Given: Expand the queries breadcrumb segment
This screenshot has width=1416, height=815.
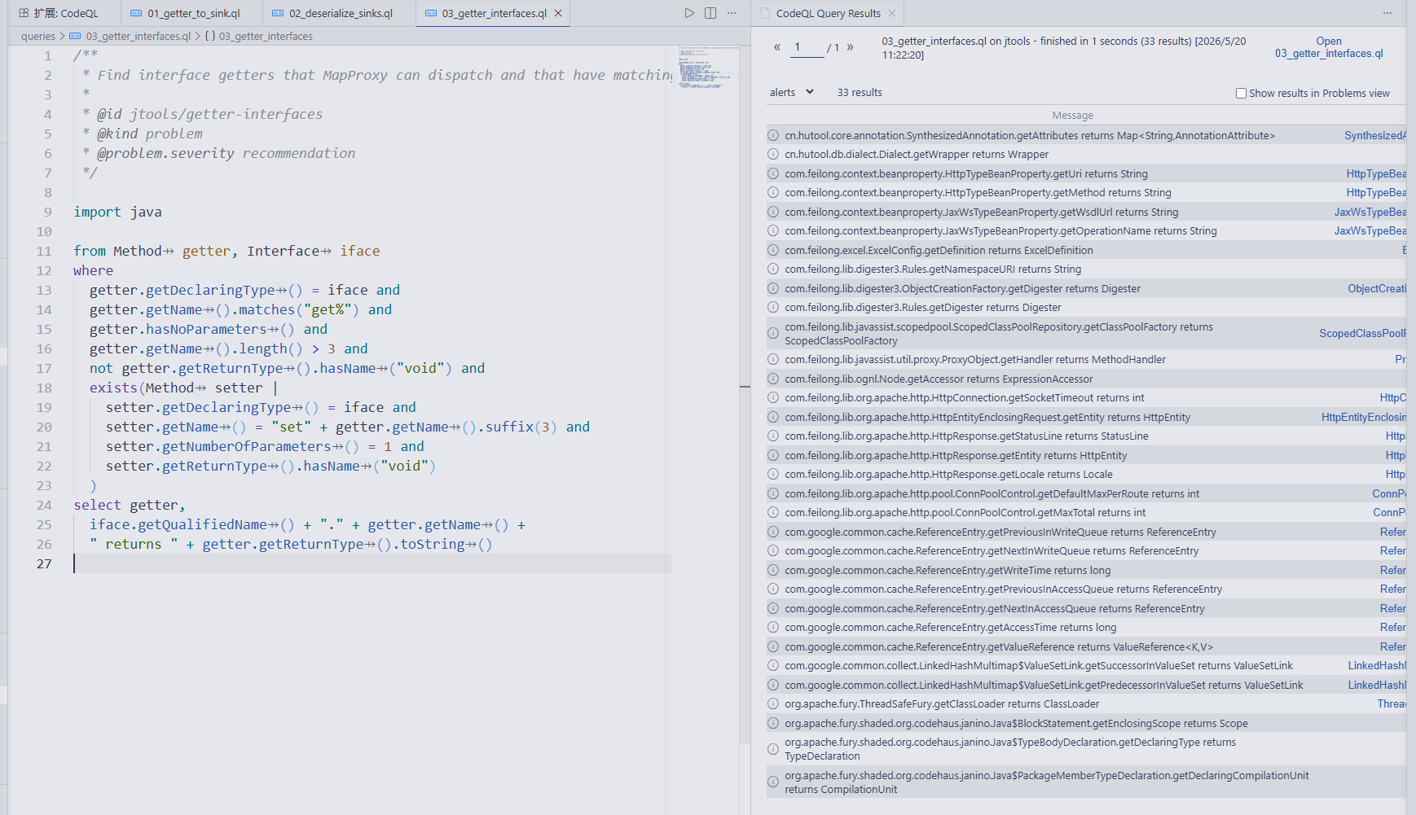Looking at the screenshot, I should point(38,36).
